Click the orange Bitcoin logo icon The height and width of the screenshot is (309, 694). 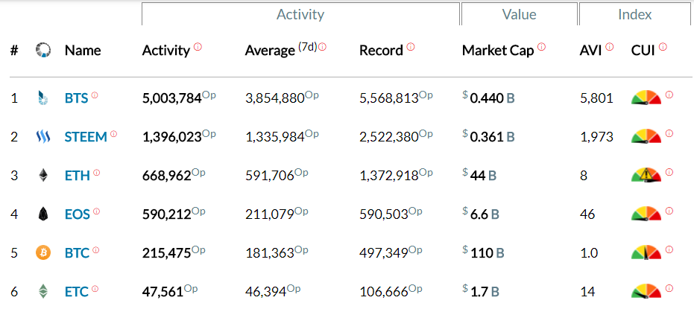pyautogui.click(x=43, y=253)
